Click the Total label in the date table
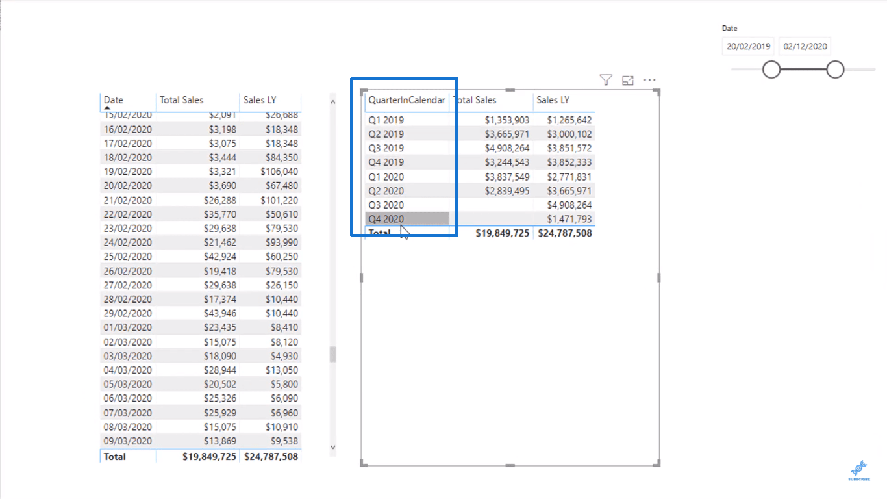 click(x=115, y=456)
